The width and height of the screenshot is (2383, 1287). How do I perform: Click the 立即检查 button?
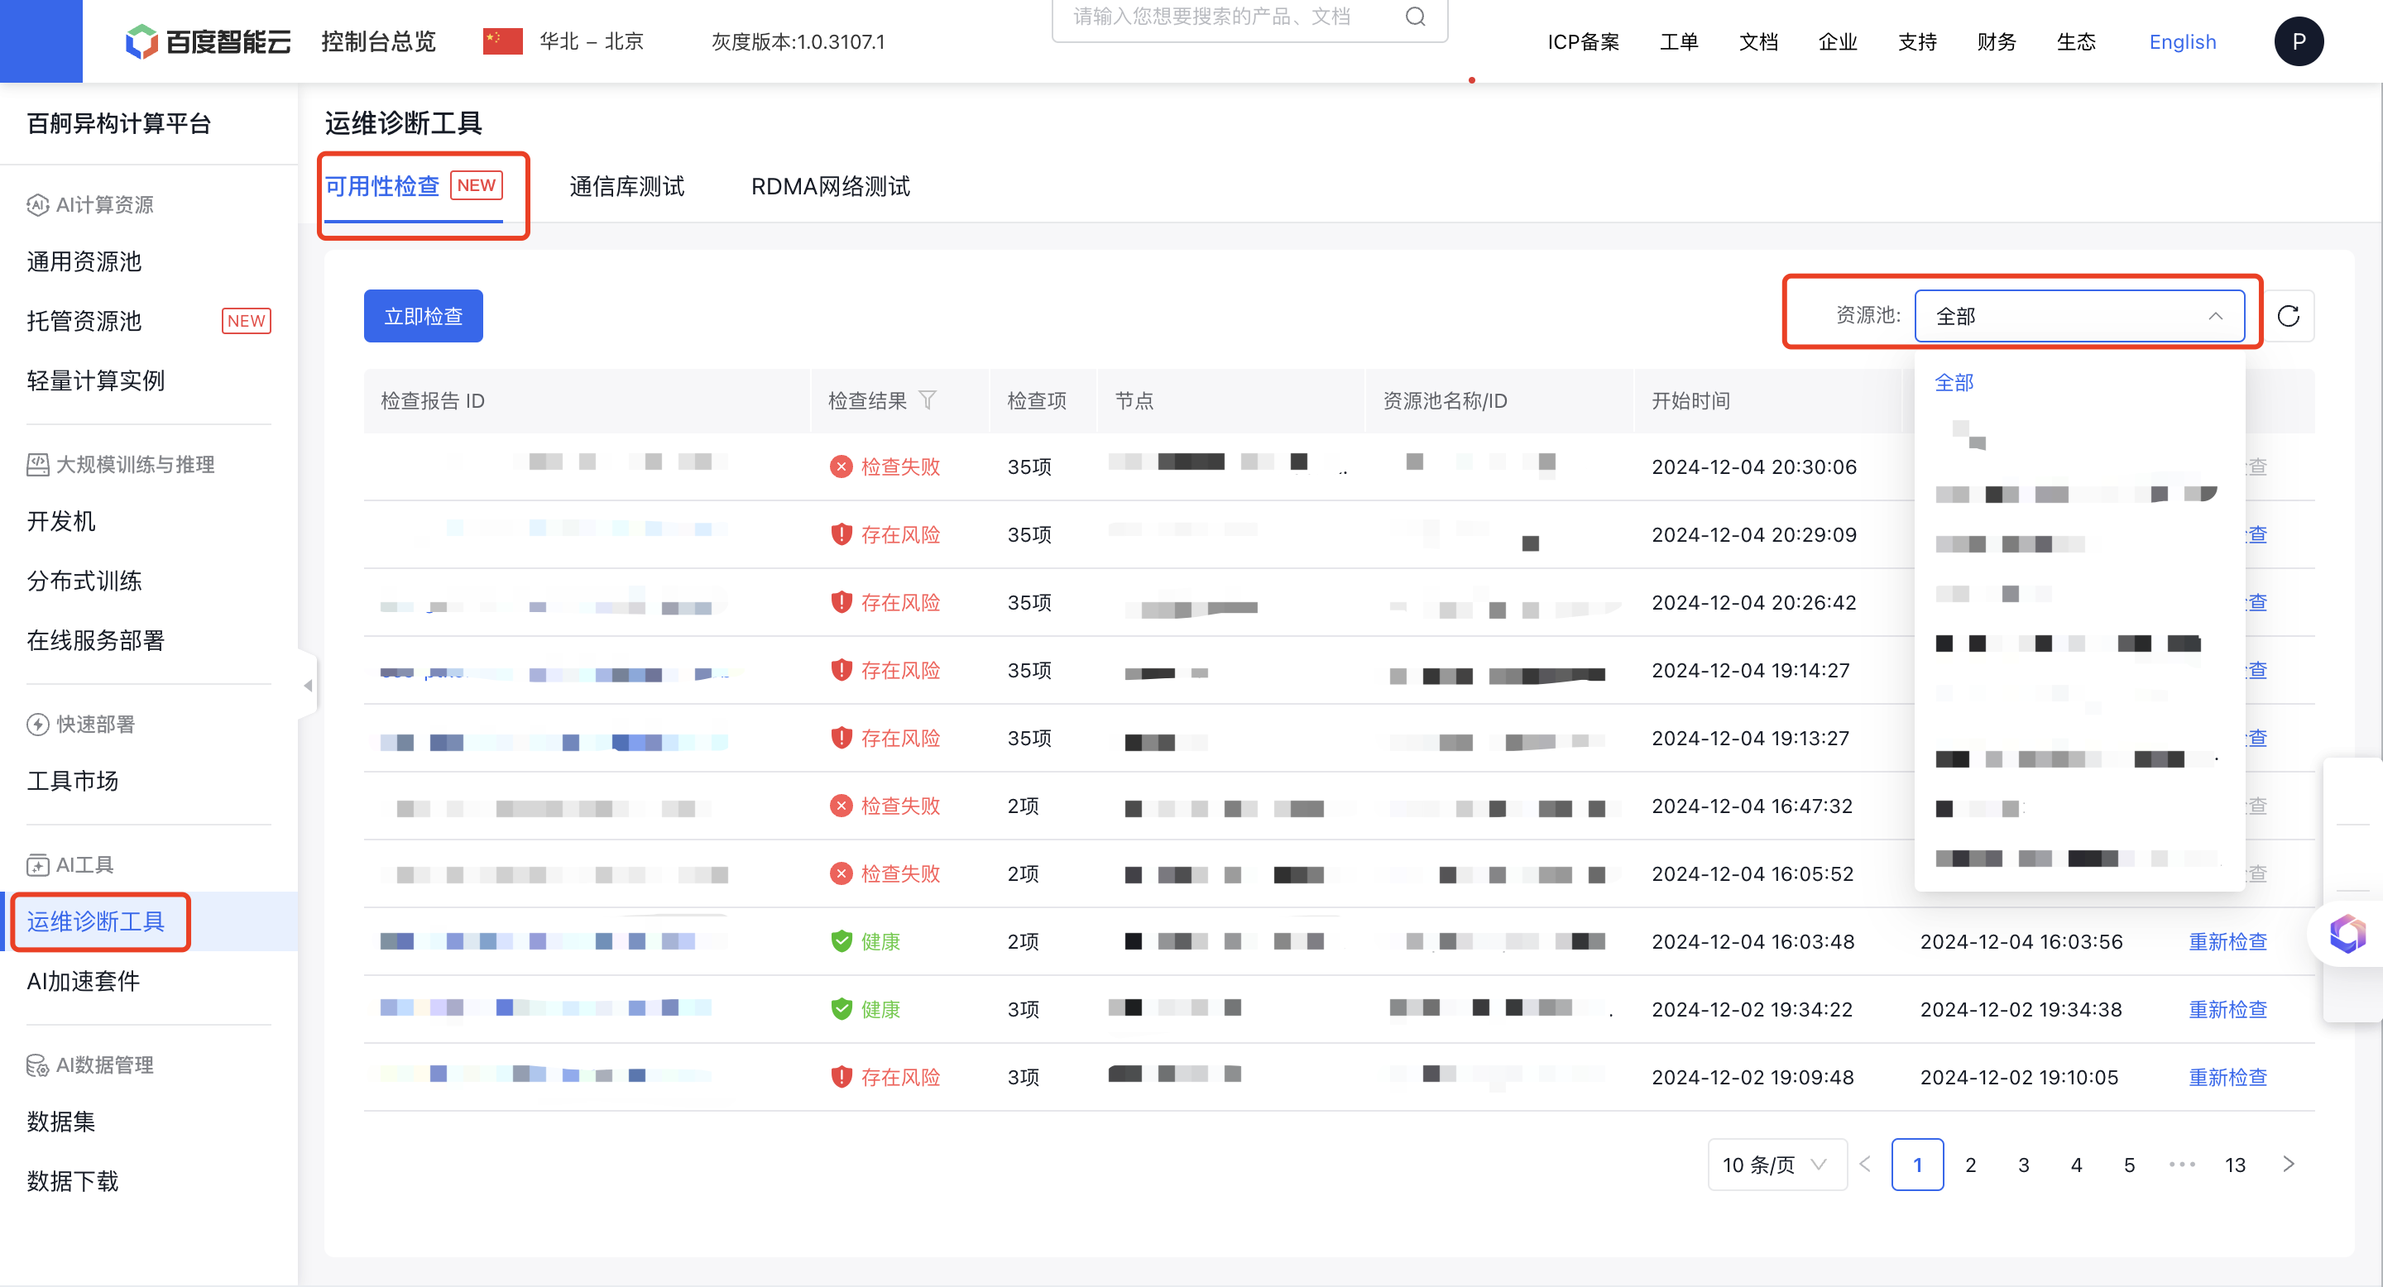[423, 316]
